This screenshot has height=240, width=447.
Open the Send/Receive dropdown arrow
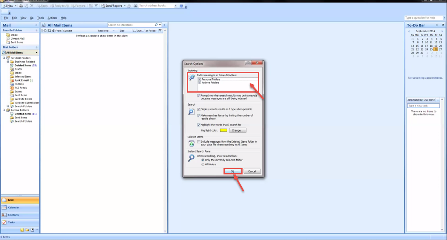[125, 6]
